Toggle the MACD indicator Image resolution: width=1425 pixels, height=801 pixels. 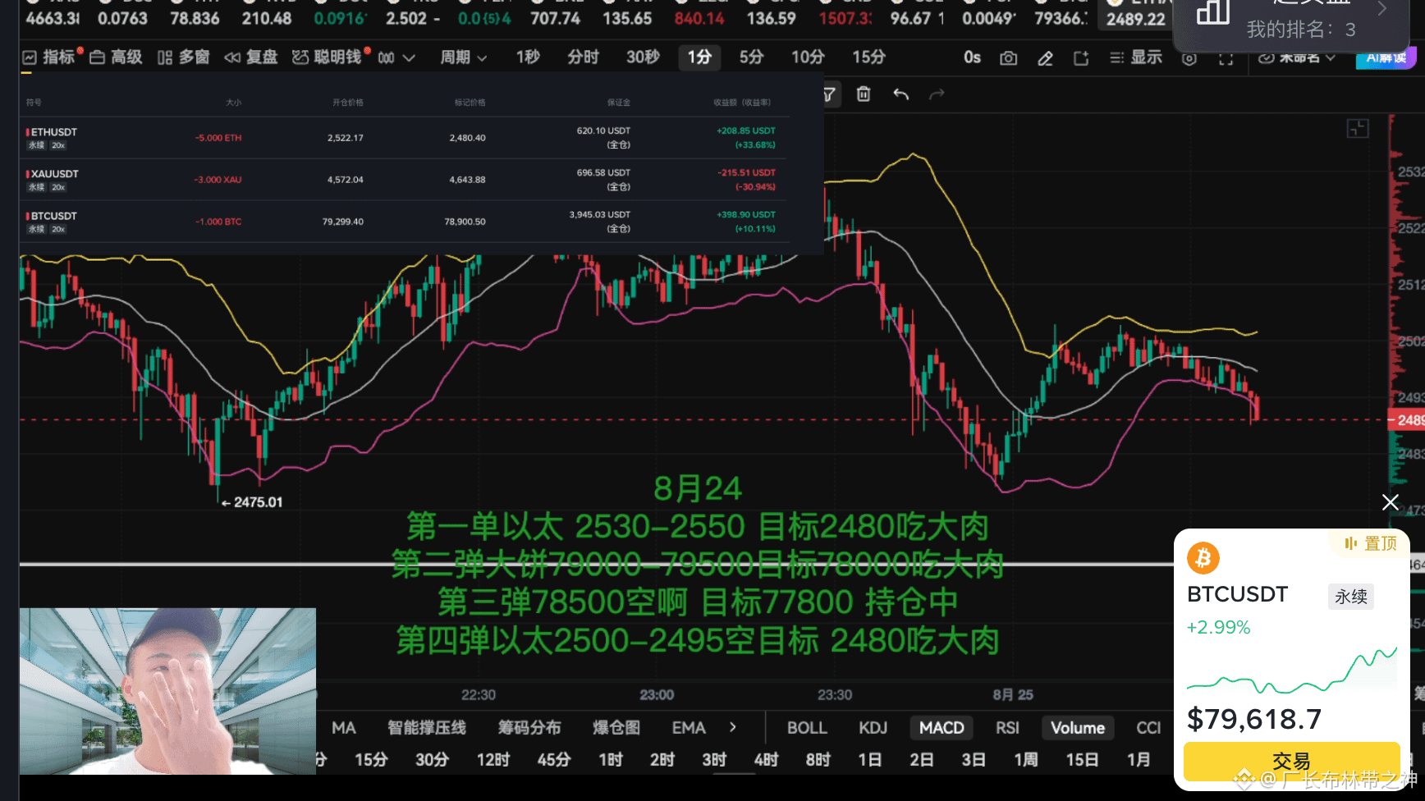[942, 728]
